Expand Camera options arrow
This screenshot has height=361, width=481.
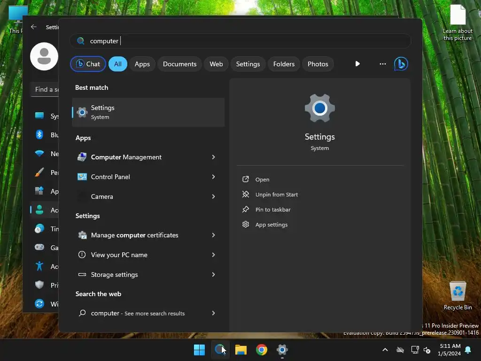[214, 196]
